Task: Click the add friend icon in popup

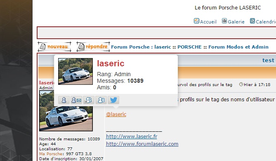Action: pyautogui.click(x=89, y=100)
